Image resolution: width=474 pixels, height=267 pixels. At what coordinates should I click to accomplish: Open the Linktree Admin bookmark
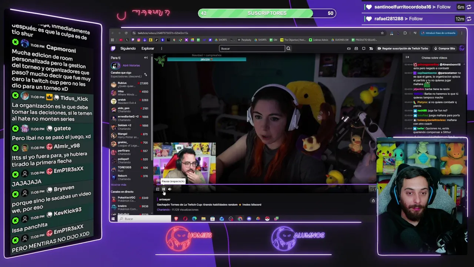point(318,40)
